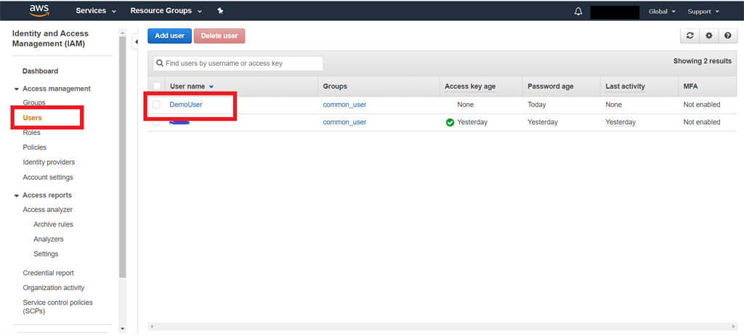Open the DemoUser user link

186,105
